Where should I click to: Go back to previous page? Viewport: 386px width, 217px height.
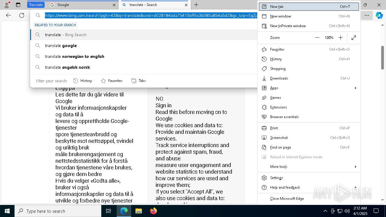[8, 15]
